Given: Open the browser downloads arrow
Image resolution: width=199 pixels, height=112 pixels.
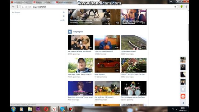Looking at the screenshot, I should tap(186, 7).
